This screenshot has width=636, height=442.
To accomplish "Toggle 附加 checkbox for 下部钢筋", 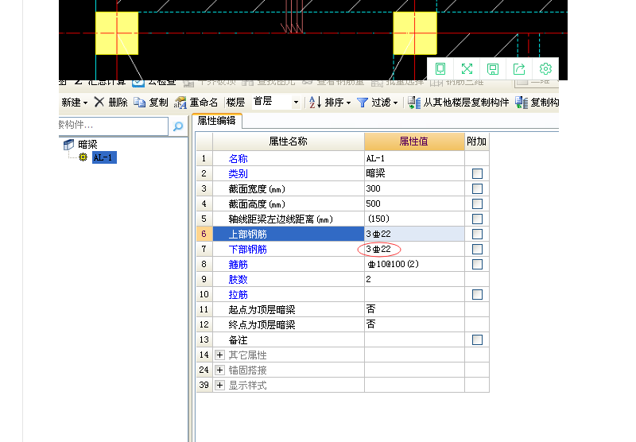I will click(x=477, y=249).
